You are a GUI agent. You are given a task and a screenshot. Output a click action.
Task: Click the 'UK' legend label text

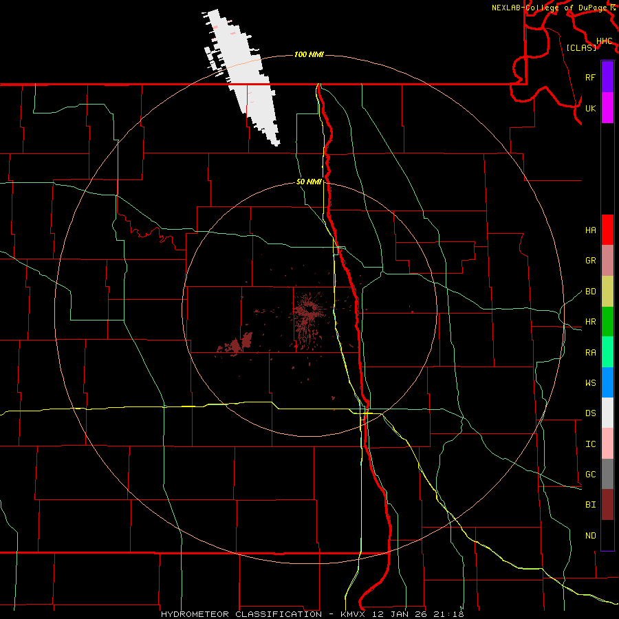[x=590, y=108]
